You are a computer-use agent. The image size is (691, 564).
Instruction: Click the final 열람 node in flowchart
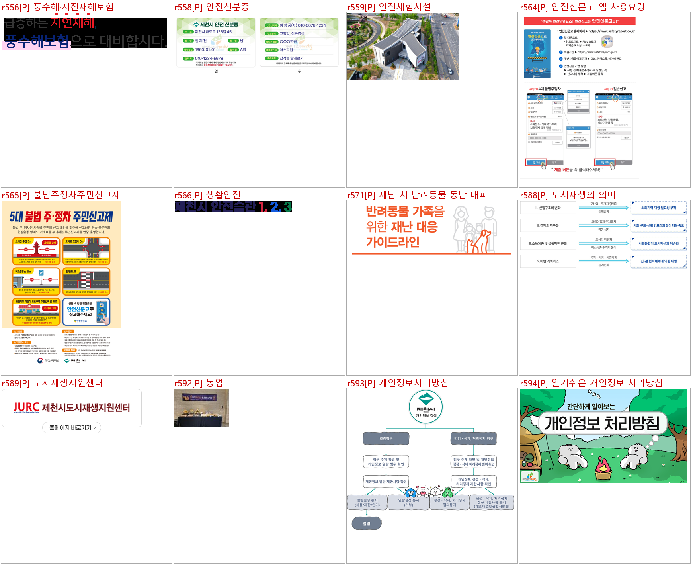(x=367, y=523)
